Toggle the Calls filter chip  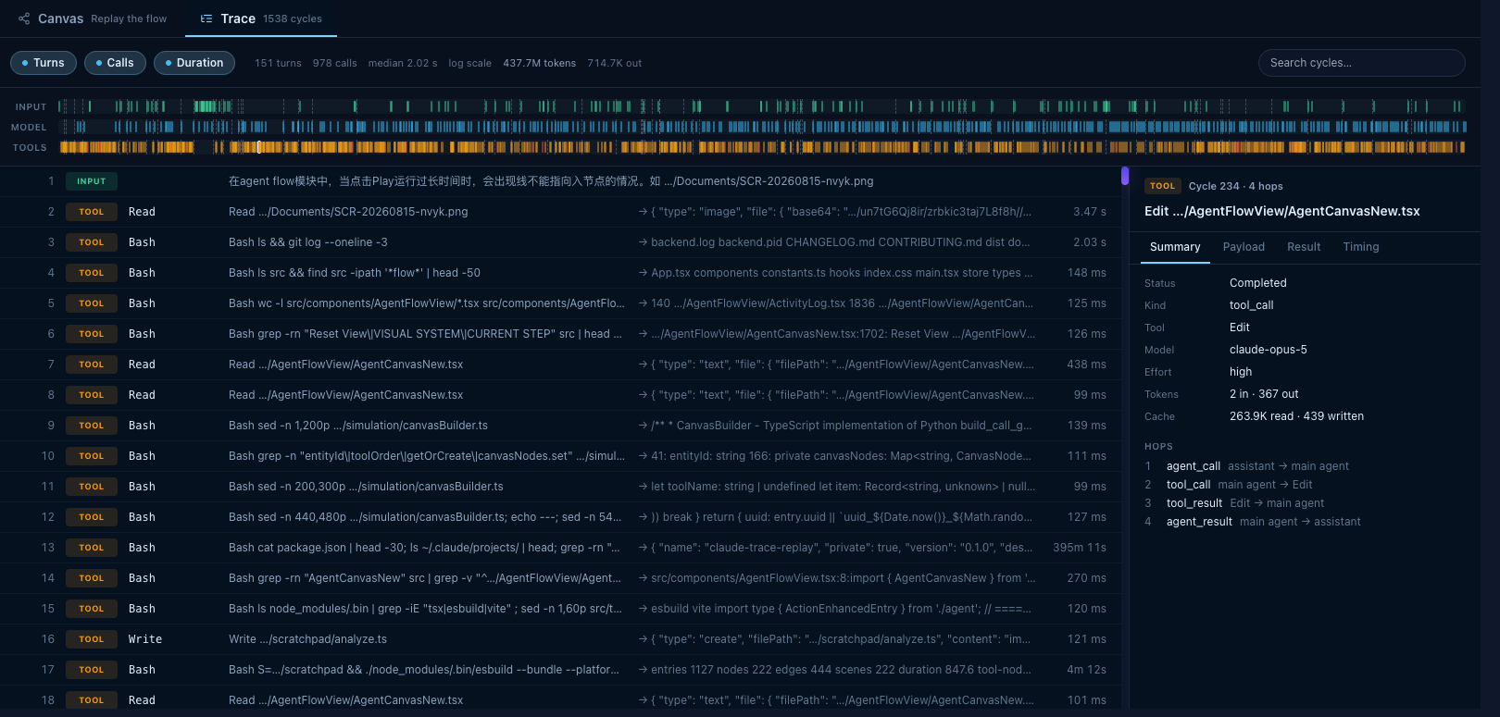point(115,63)
